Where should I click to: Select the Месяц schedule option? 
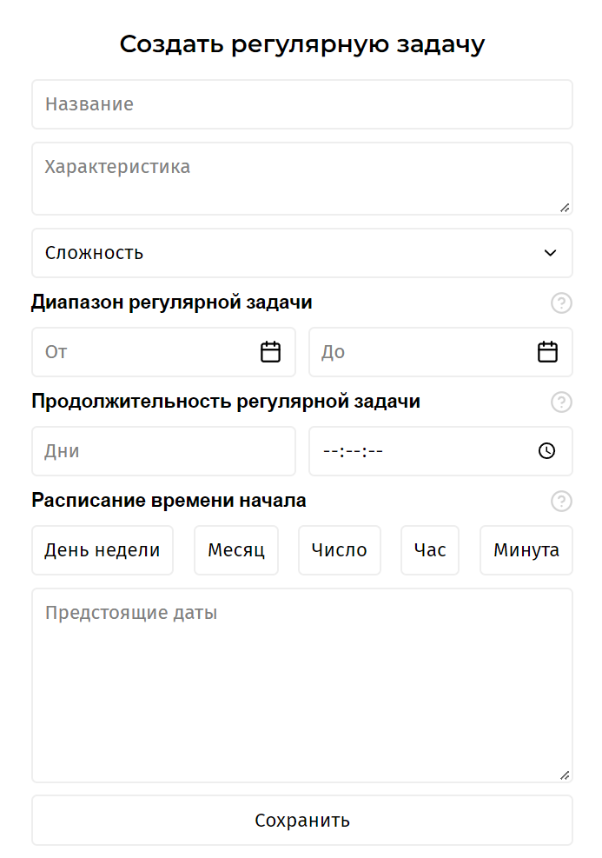click(236, 550)
